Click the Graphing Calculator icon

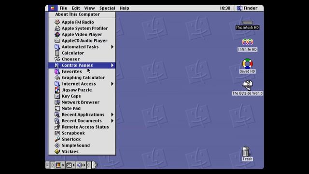click(57, 78)
